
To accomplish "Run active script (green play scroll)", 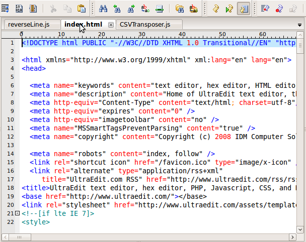I will (229, 9).
